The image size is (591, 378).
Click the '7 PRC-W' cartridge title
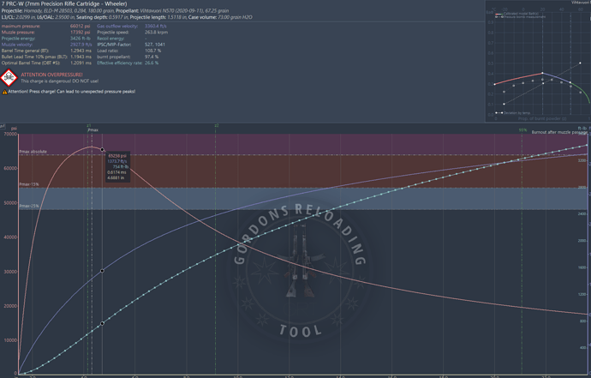point(64,3)
